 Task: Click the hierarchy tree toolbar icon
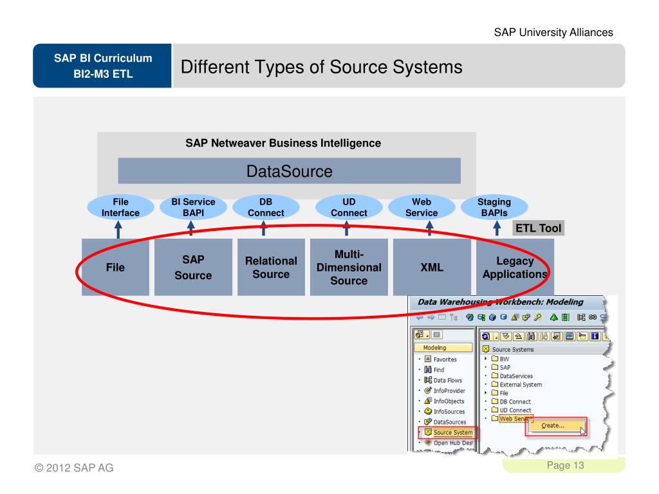pos(454,317)
